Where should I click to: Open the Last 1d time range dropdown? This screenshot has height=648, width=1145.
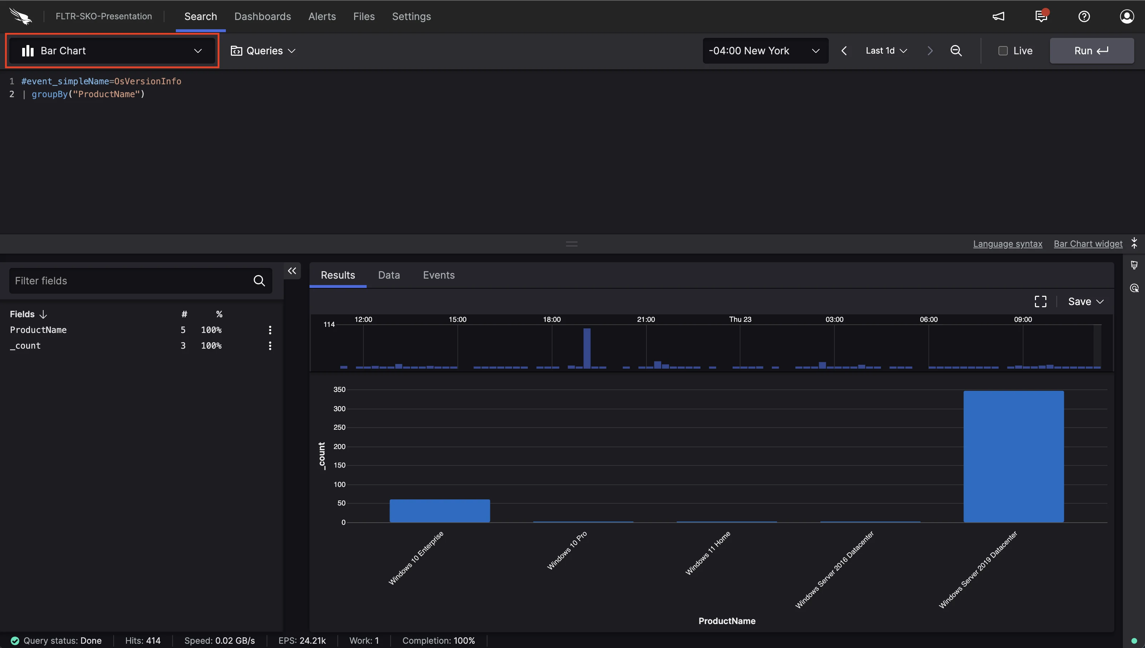tap(886, 51)
